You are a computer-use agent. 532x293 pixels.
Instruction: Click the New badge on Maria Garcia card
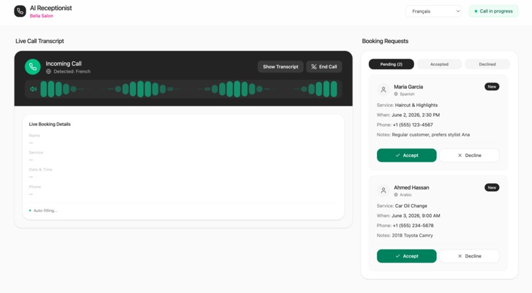[x=492, y=87]
